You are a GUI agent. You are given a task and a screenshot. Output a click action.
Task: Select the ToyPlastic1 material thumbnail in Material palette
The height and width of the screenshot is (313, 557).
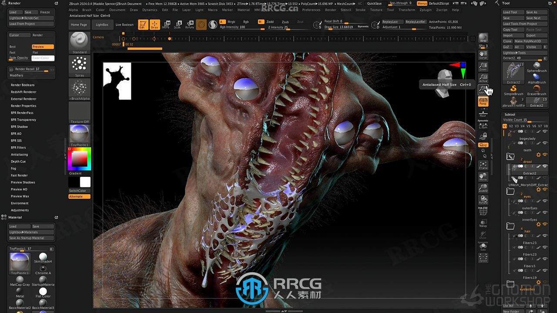tap(20, 263)
